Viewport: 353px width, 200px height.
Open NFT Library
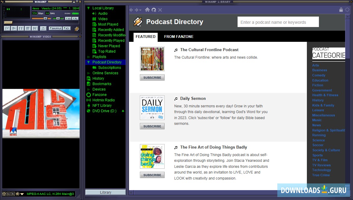tap(102, 105)
